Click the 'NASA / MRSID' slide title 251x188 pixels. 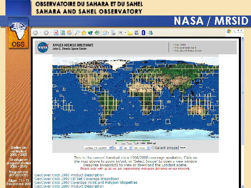(x=211, y=21)
